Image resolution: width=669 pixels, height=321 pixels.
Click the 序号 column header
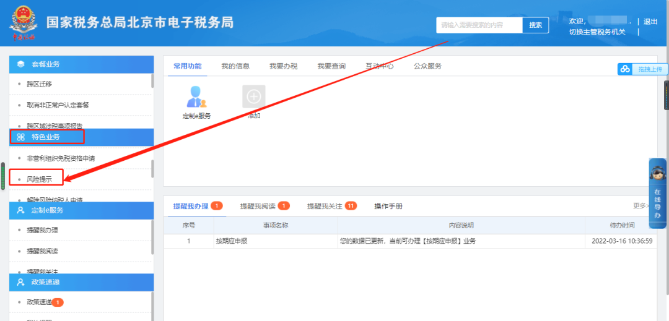point(188,226)
